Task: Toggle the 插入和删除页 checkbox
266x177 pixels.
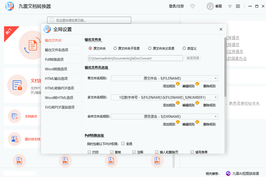Action: pos(157,152)
